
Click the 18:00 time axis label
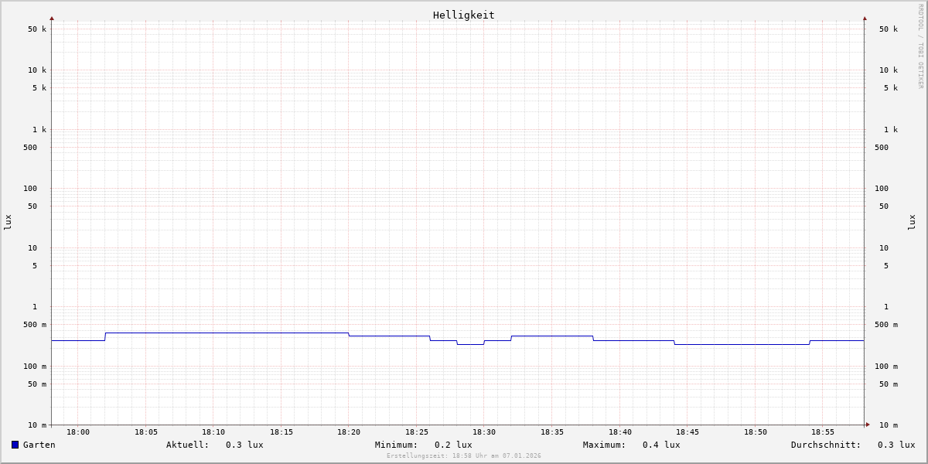pyautogui.click(x=78, y=432)
